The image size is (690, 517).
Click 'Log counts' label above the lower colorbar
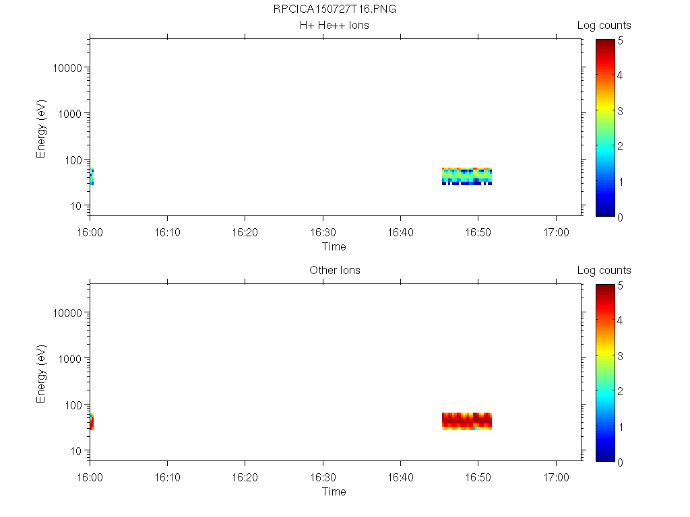[x=604, y=271]
